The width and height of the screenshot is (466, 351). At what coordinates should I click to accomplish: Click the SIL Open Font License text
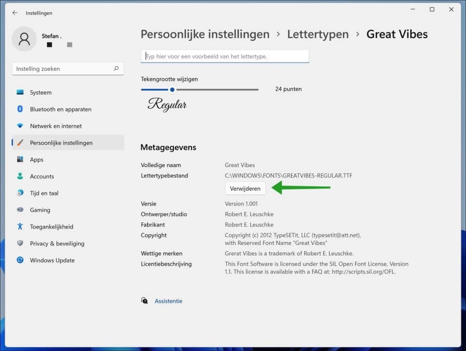(x=316, y=268)
